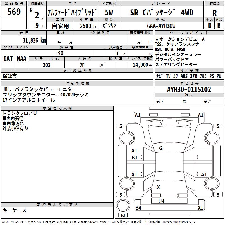Click lot number 569
Screen dimensions: 225x225
(x=14, y=12)
